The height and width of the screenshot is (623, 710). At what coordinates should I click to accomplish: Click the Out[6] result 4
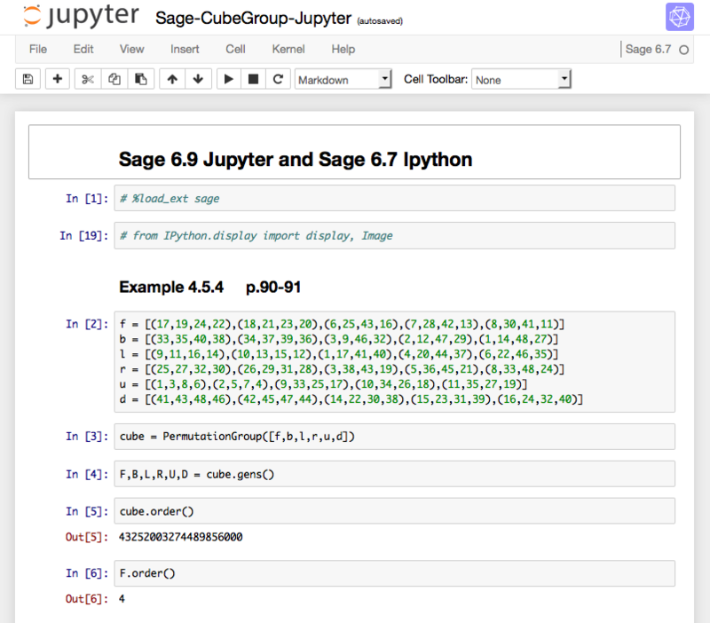coord(122,599)
